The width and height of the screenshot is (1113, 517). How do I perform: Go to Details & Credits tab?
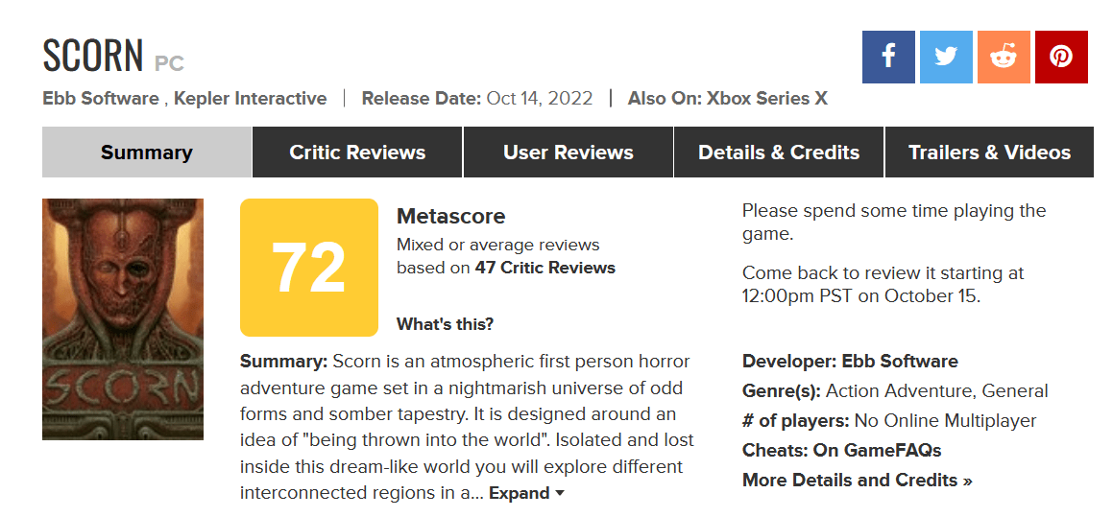click(779, 152)
